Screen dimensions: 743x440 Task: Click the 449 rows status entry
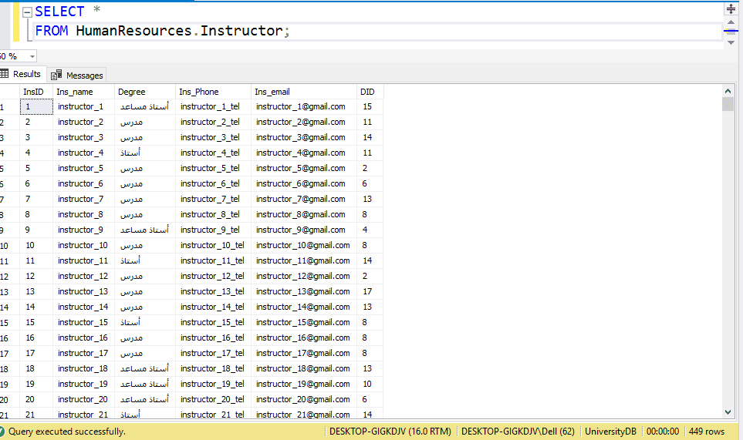click(x=707, y=432)
